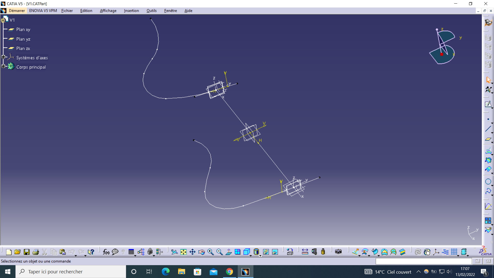Click the Swap visible space icon
494x278 pixels.
(x=275, y=252)
